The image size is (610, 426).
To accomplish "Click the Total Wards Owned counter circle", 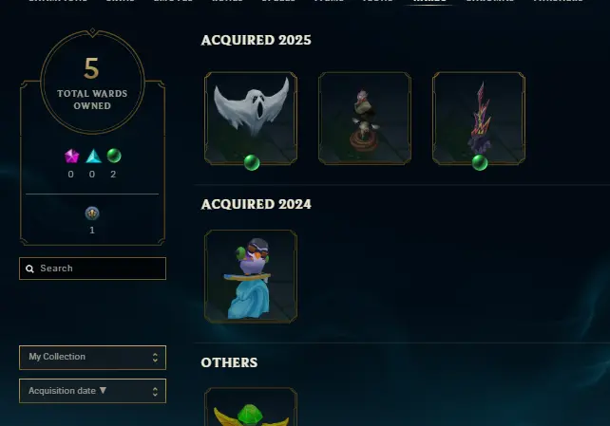I will [x=92, y=83].
